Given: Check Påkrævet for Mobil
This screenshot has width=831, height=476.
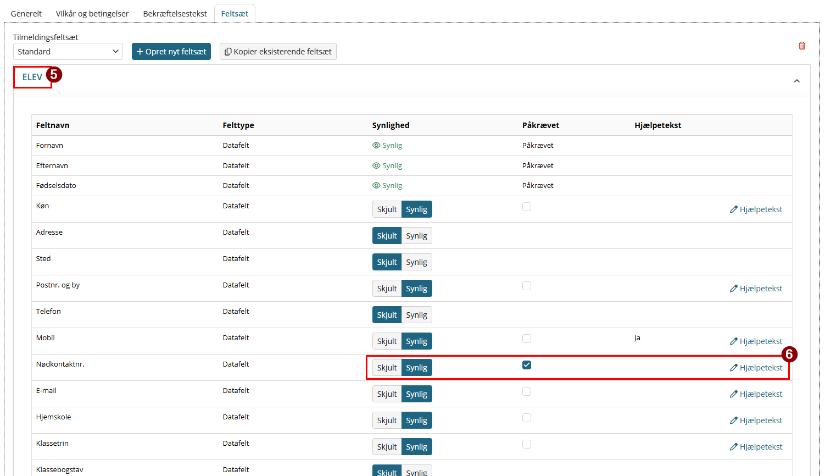Looking at the screenshot, I should click(527, 339).
